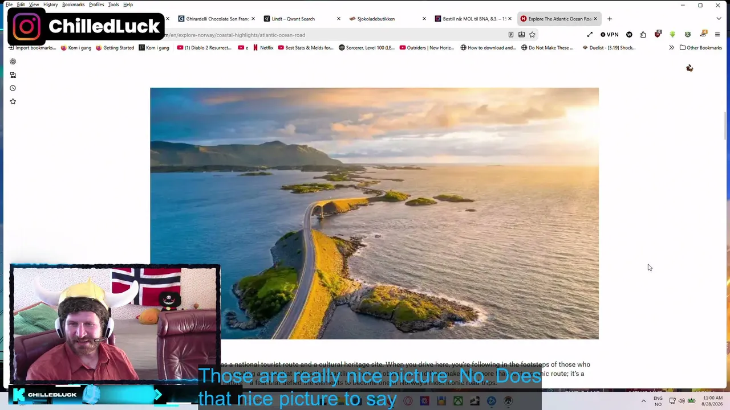730x410 pixels.
Task: Open the Bookmarks menu
Action: [73, 5]
